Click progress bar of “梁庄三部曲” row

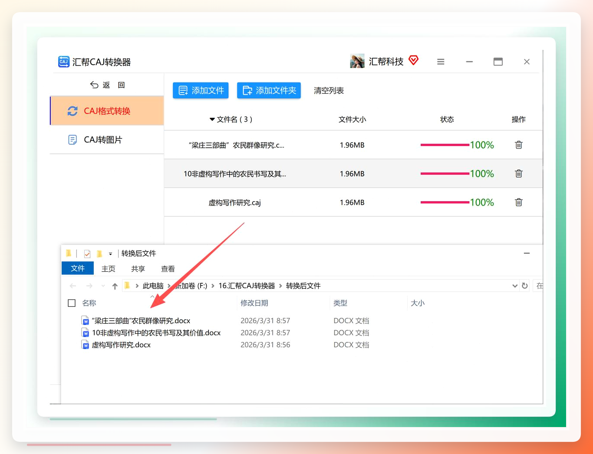445,145
